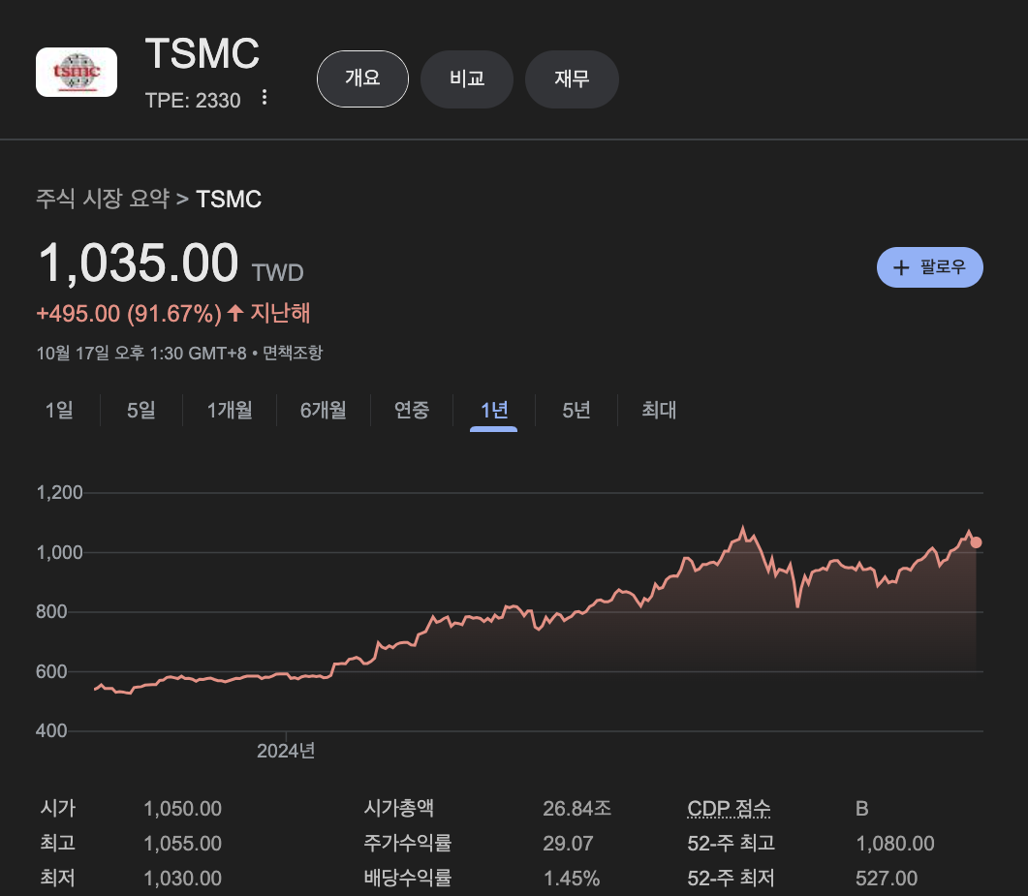Click the 52-주 최고 value 1,080.00

click(895, 843)
